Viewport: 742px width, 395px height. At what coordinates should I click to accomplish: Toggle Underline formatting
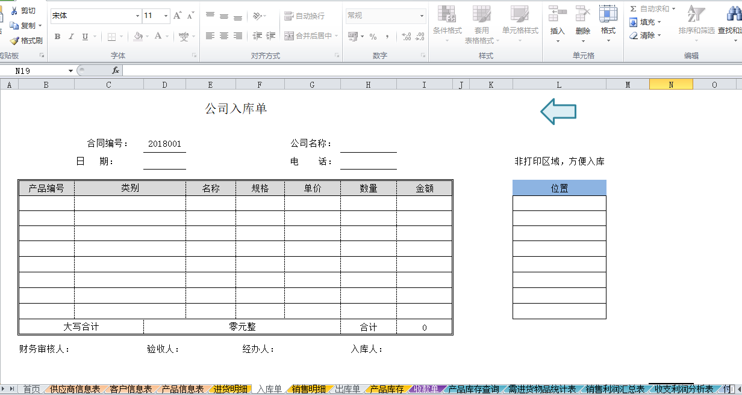coord(85,37)
